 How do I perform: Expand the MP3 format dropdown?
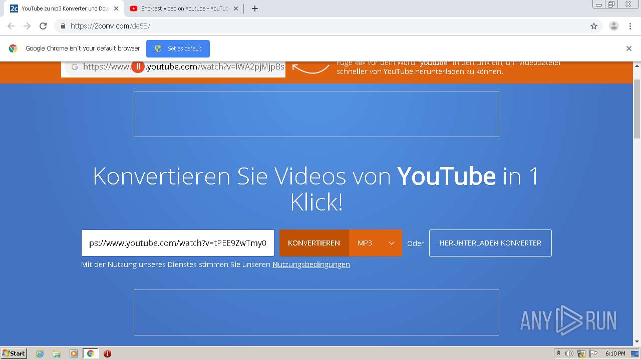tap(376, 243)
